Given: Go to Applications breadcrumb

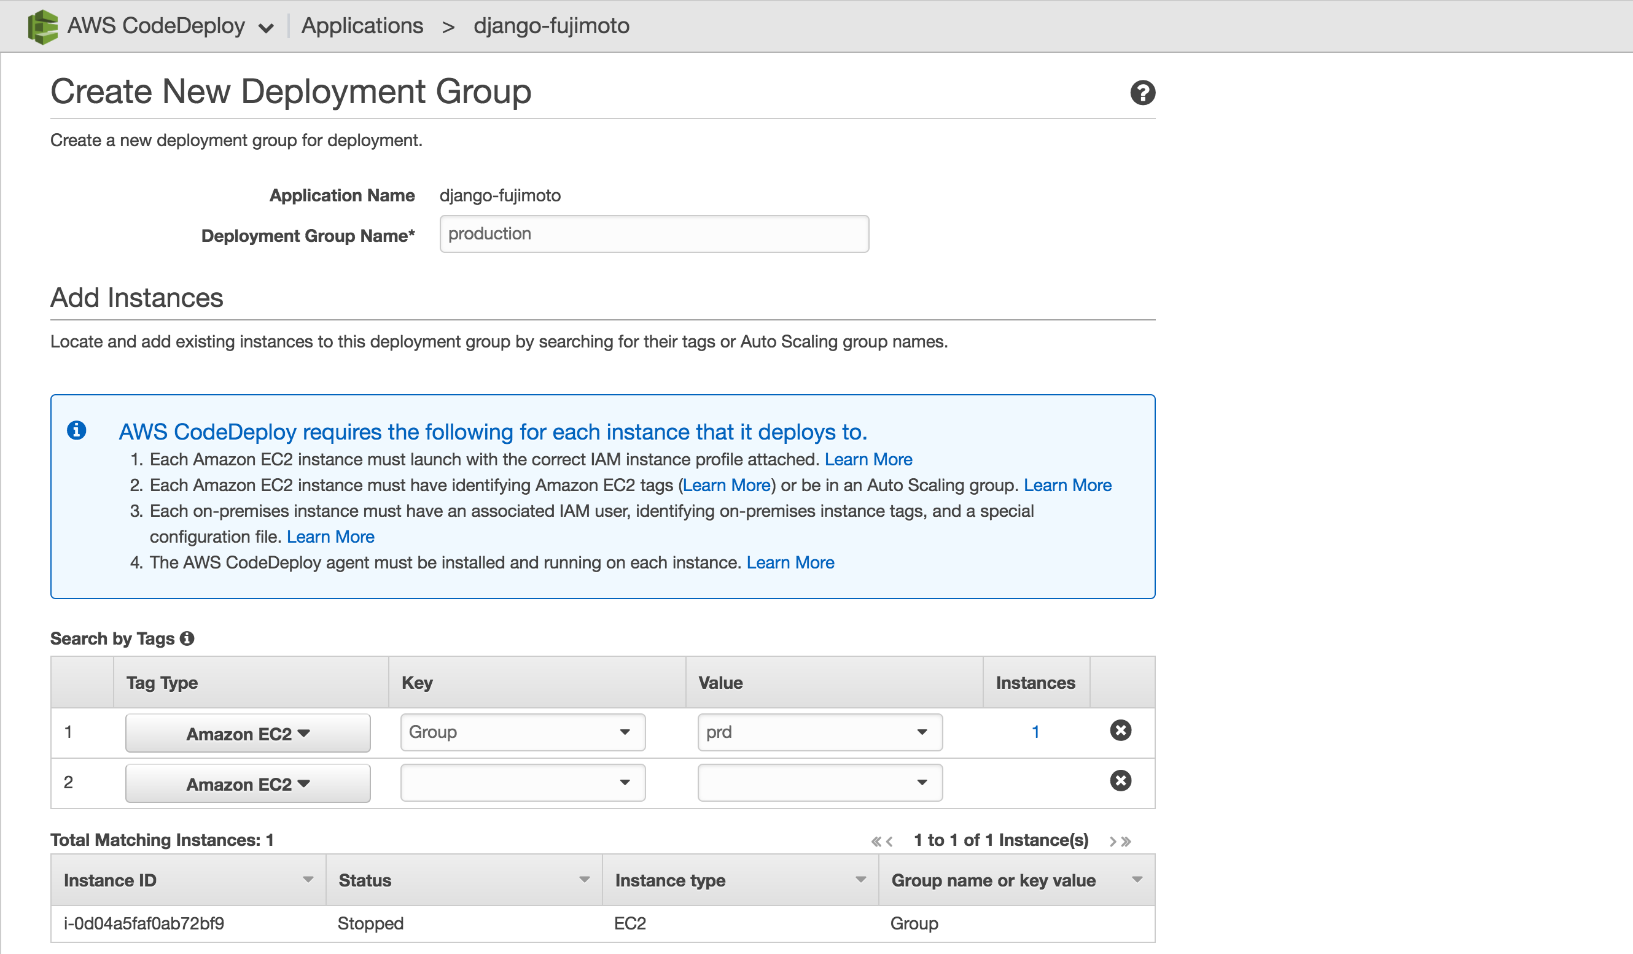Looking at the screenshot, I should click(362, 26).
